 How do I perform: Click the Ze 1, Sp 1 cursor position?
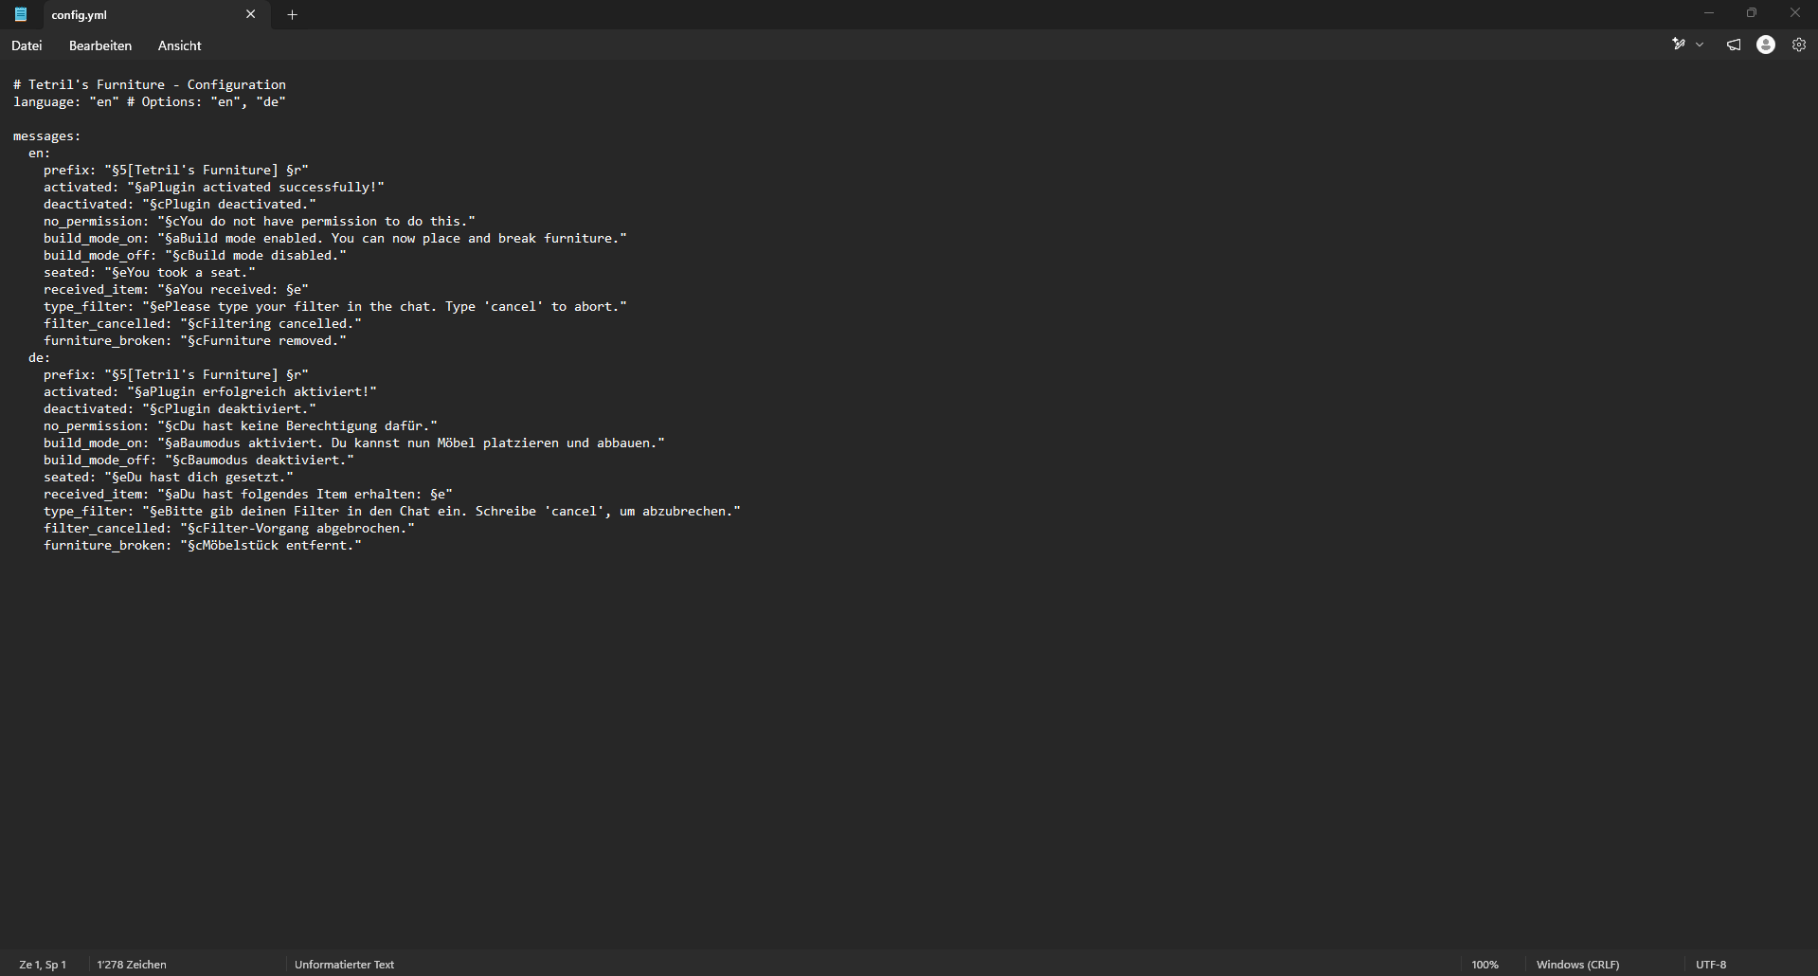click(x=43, y=965)
